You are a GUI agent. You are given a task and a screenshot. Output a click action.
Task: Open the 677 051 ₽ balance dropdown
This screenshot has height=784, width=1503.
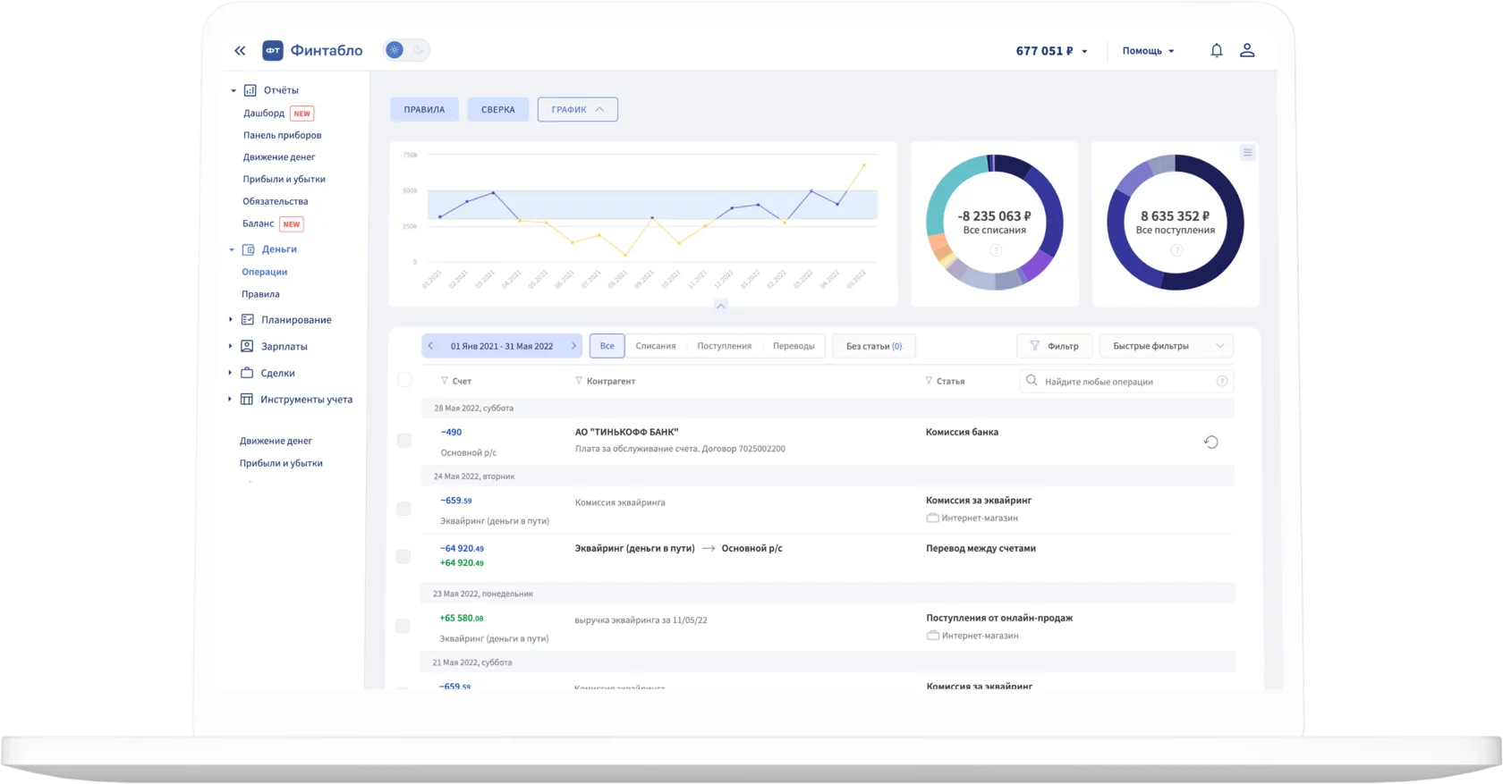point(1051,51)
